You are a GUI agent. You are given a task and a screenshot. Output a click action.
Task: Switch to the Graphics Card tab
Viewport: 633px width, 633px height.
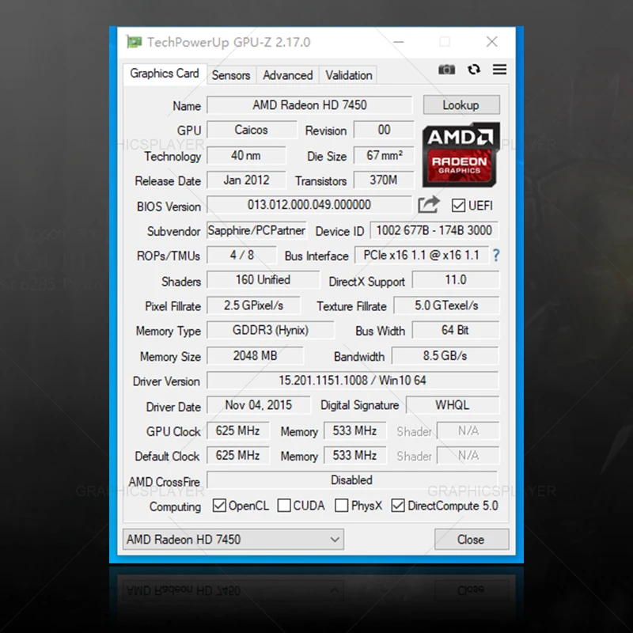click(165, 74)
